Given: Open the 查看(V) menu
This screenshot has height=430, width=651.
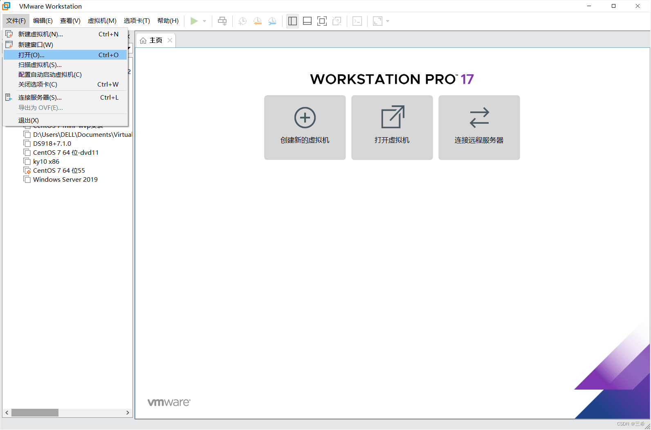Looking at the screenshot, I should 70,21.
